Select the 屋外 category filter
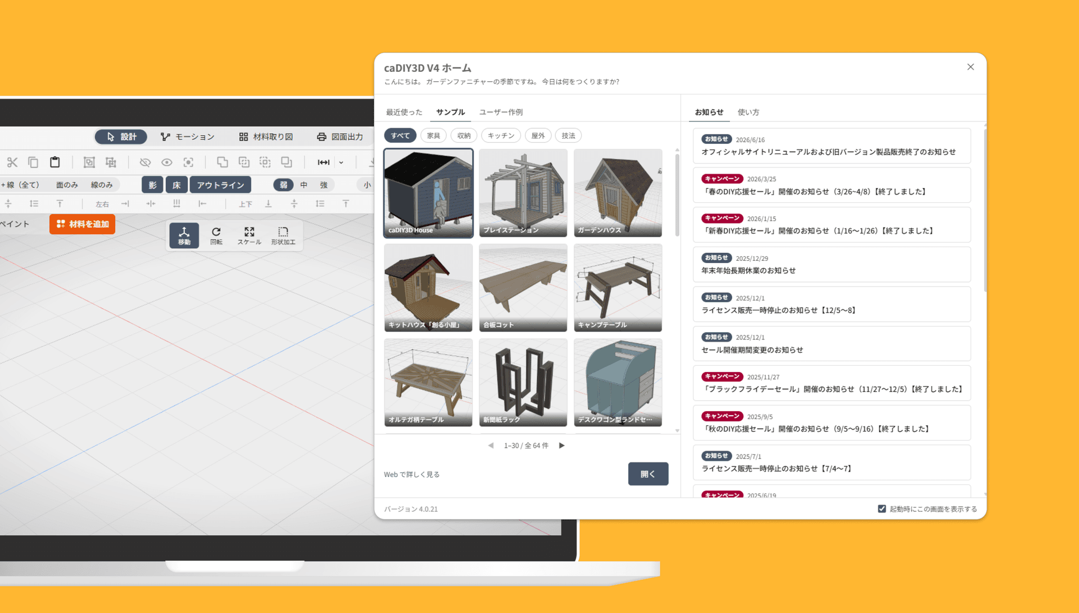Screen dimensions: 1079x613 [x=538, y=135]
